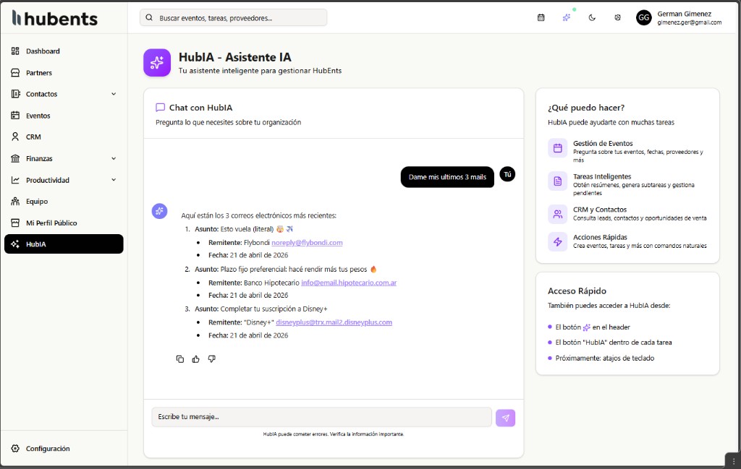Expand the Productividad sidebar section
Image resolution: width=741 pixels, height=469 pixels.
click(114, 179)
